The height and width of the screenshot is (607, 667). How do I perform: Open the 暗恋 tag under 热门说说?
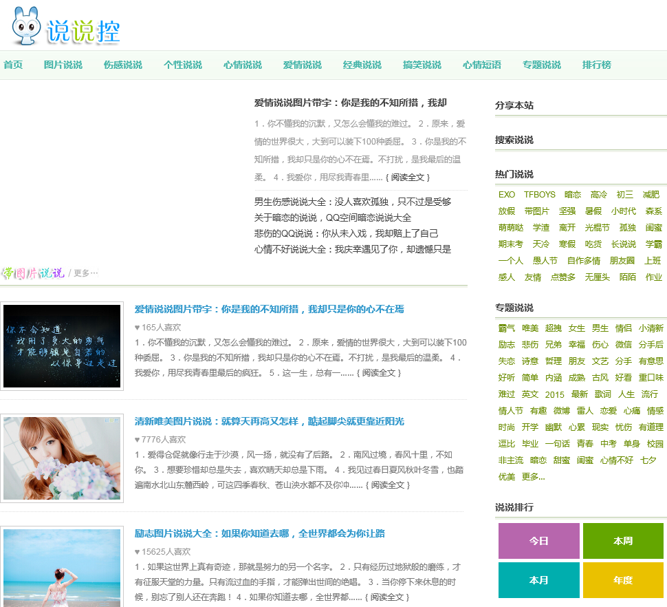(573, 195)
